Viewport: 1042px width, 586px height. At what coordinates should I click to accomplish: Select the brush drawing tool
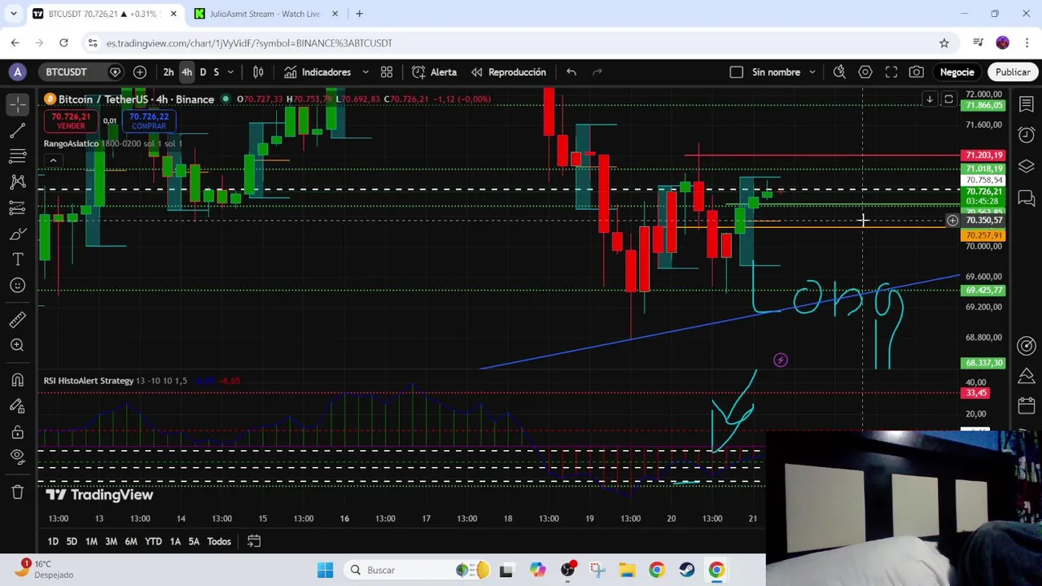[x=18, y=234]
